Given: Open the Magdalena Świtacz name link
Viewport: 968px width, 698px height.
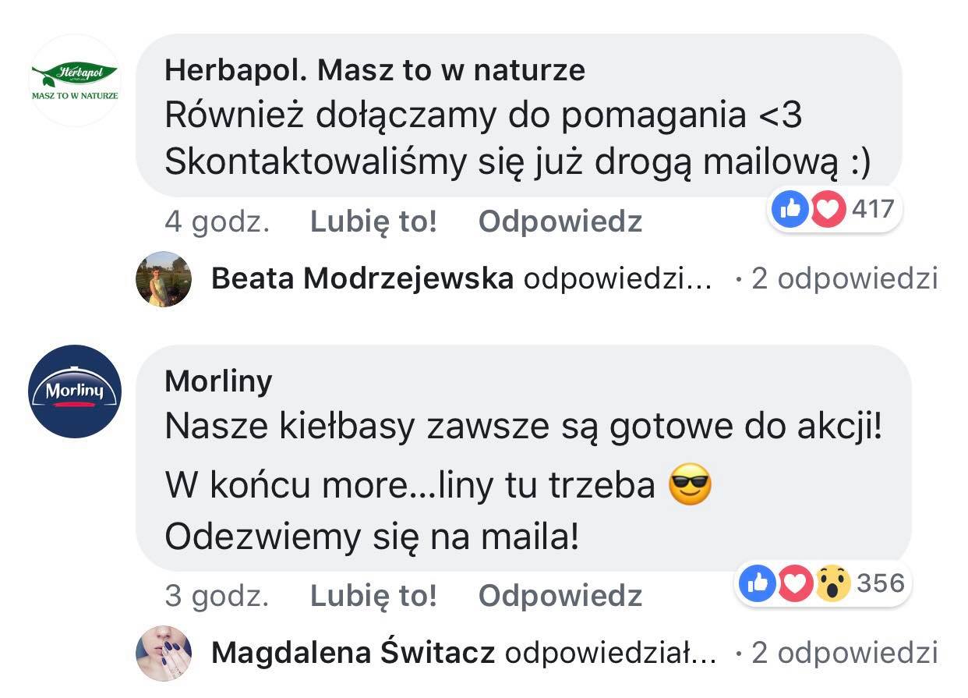Looking at the screenshot, I should 353,653.
